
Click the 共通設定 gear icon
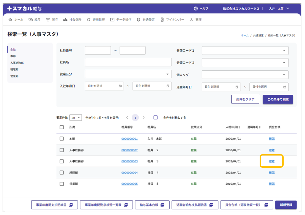click(138, 20)
